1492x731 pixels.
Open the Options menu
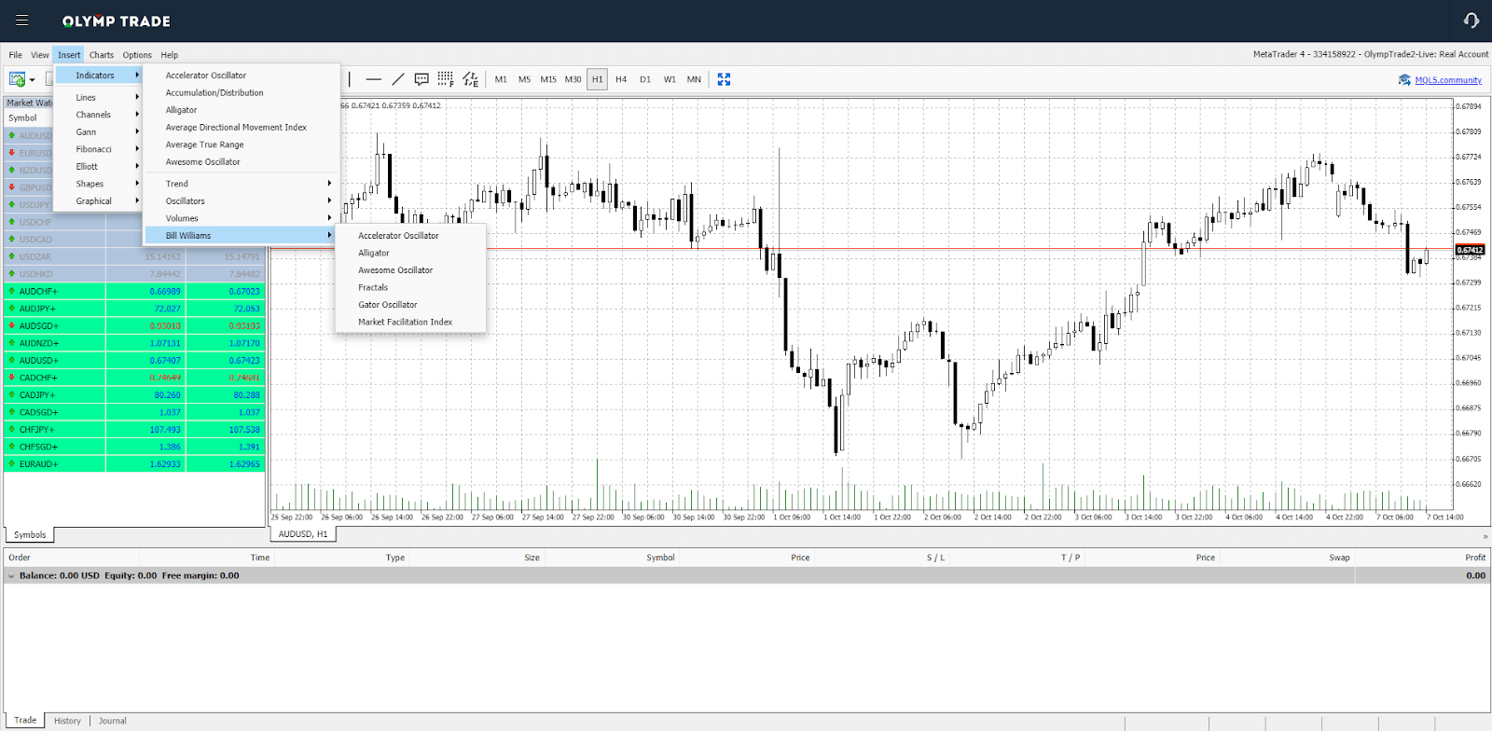click(137, 55)
